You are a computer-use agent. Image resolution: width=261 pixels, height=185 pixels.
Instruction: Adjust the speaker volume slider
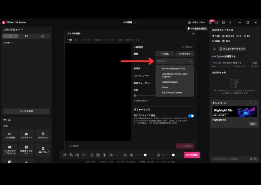coord(145,155)
